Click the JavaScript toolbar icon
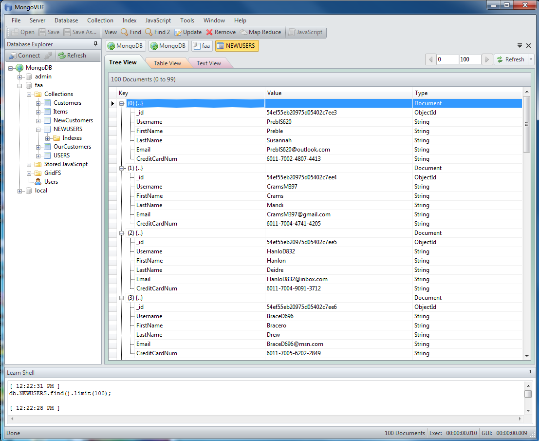The image size is (539, 441). pyautogui.click(x=292, y=32)
